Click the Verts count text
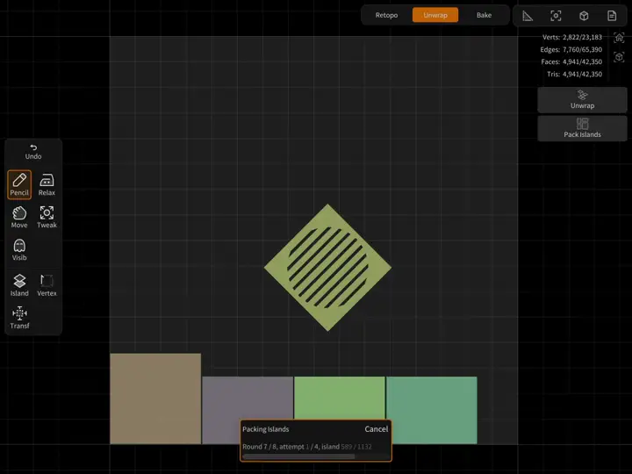Image resolution: width=632 pixels, height=474 pixels. 572,37
